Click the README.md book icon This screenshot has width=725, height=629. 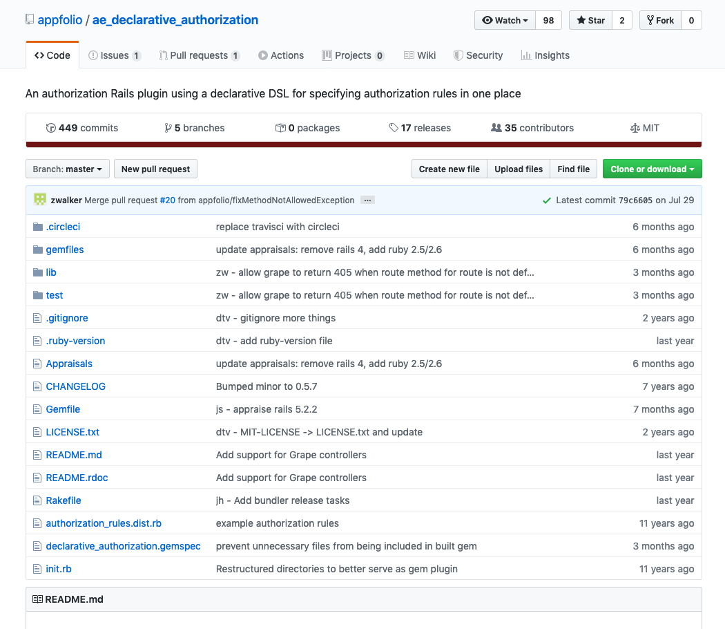coord(37,599)
